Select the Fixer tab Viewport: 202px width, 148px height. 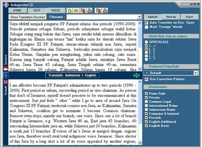pyautogui.click(x=190, y=17)
